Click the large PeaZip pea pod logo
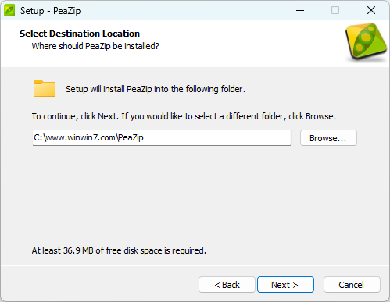This screenshot has height=302, width=390. [x=367, y=42]
